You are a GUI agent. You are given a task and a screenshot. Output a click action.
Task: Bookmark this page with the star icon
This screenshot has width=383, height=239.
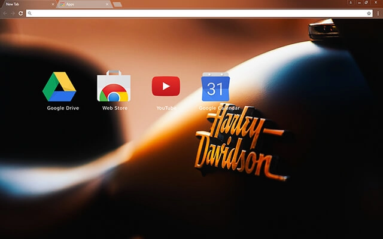coord(369,13)
